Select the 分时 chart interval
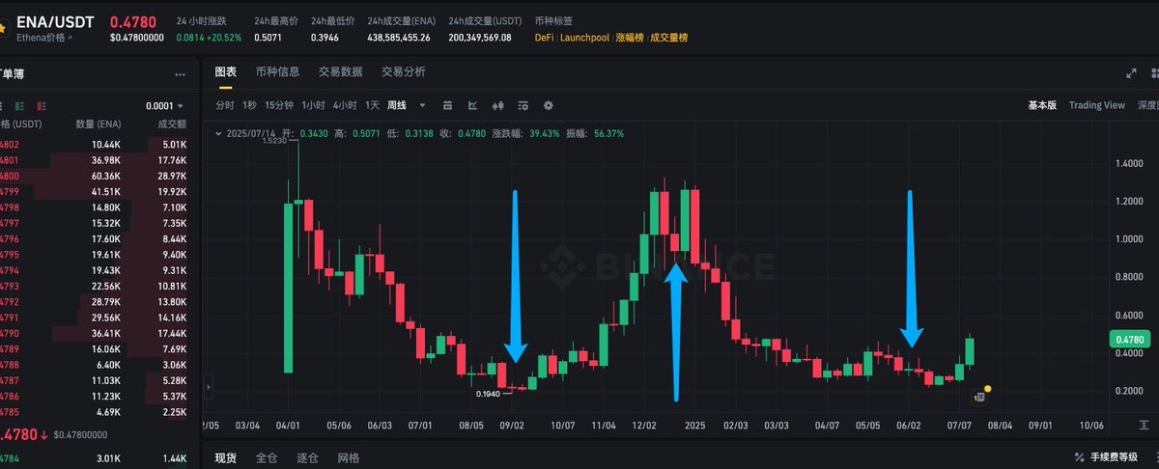 (x=224, y=105)
